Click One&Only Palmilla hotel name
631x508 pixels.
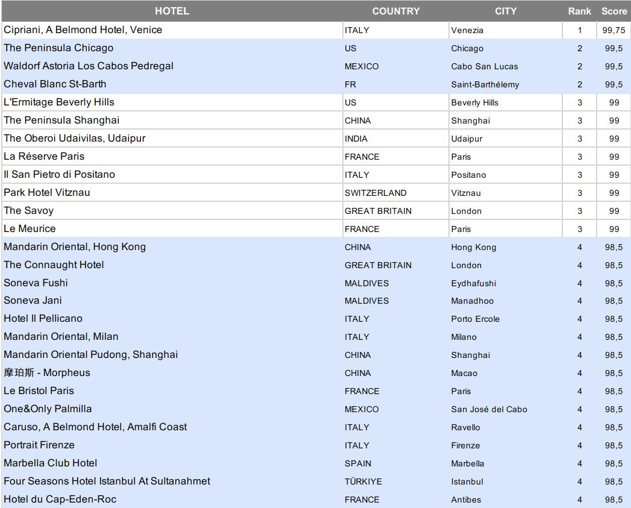click(48, 409)
